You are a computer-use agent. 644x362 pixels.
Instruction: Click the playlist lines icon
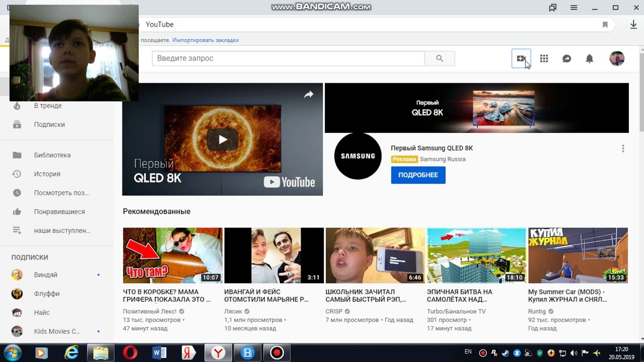pos(17,231)
